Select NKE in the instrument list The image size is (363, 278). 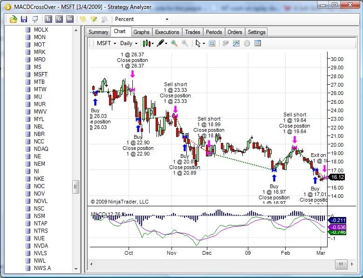coord(39,178)
